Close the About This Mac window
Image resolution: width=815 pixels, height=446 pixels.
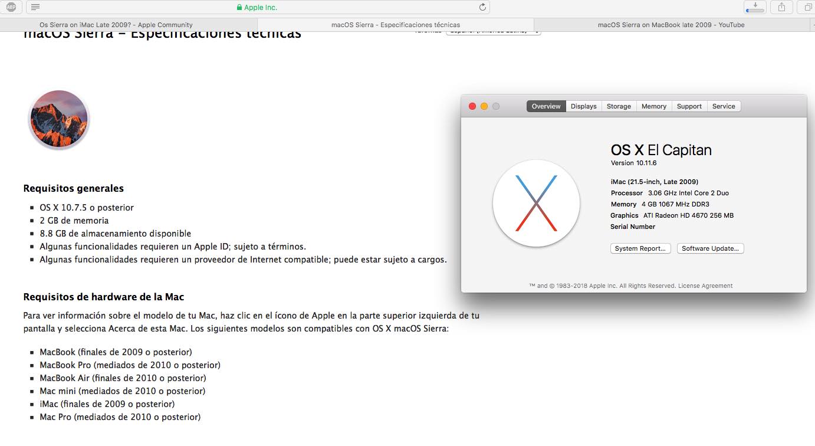click(472, 106)
